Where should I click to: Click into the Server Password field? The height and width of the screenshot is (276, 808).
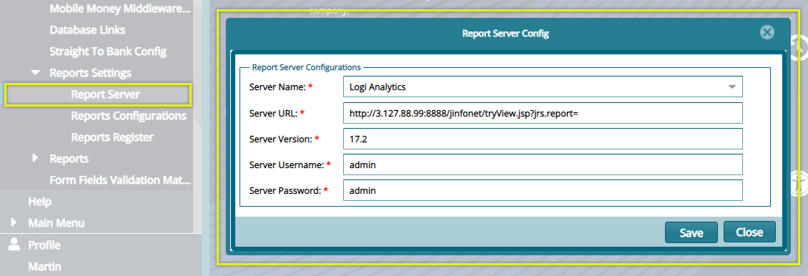click(x=543, y=190)
